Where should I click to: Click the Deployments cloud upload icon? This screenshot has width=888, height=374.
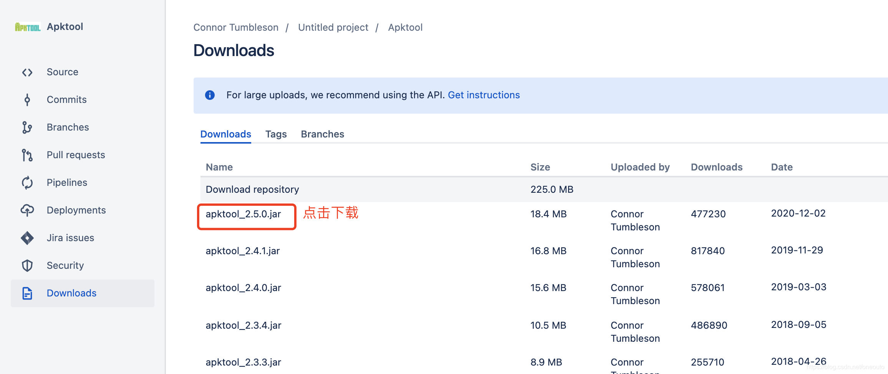27,210
